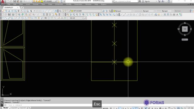Image resolution: width=194 pixels, height=109 pixels.
Task: Select the Rectangle draw tool
Action: coord(134,15)
